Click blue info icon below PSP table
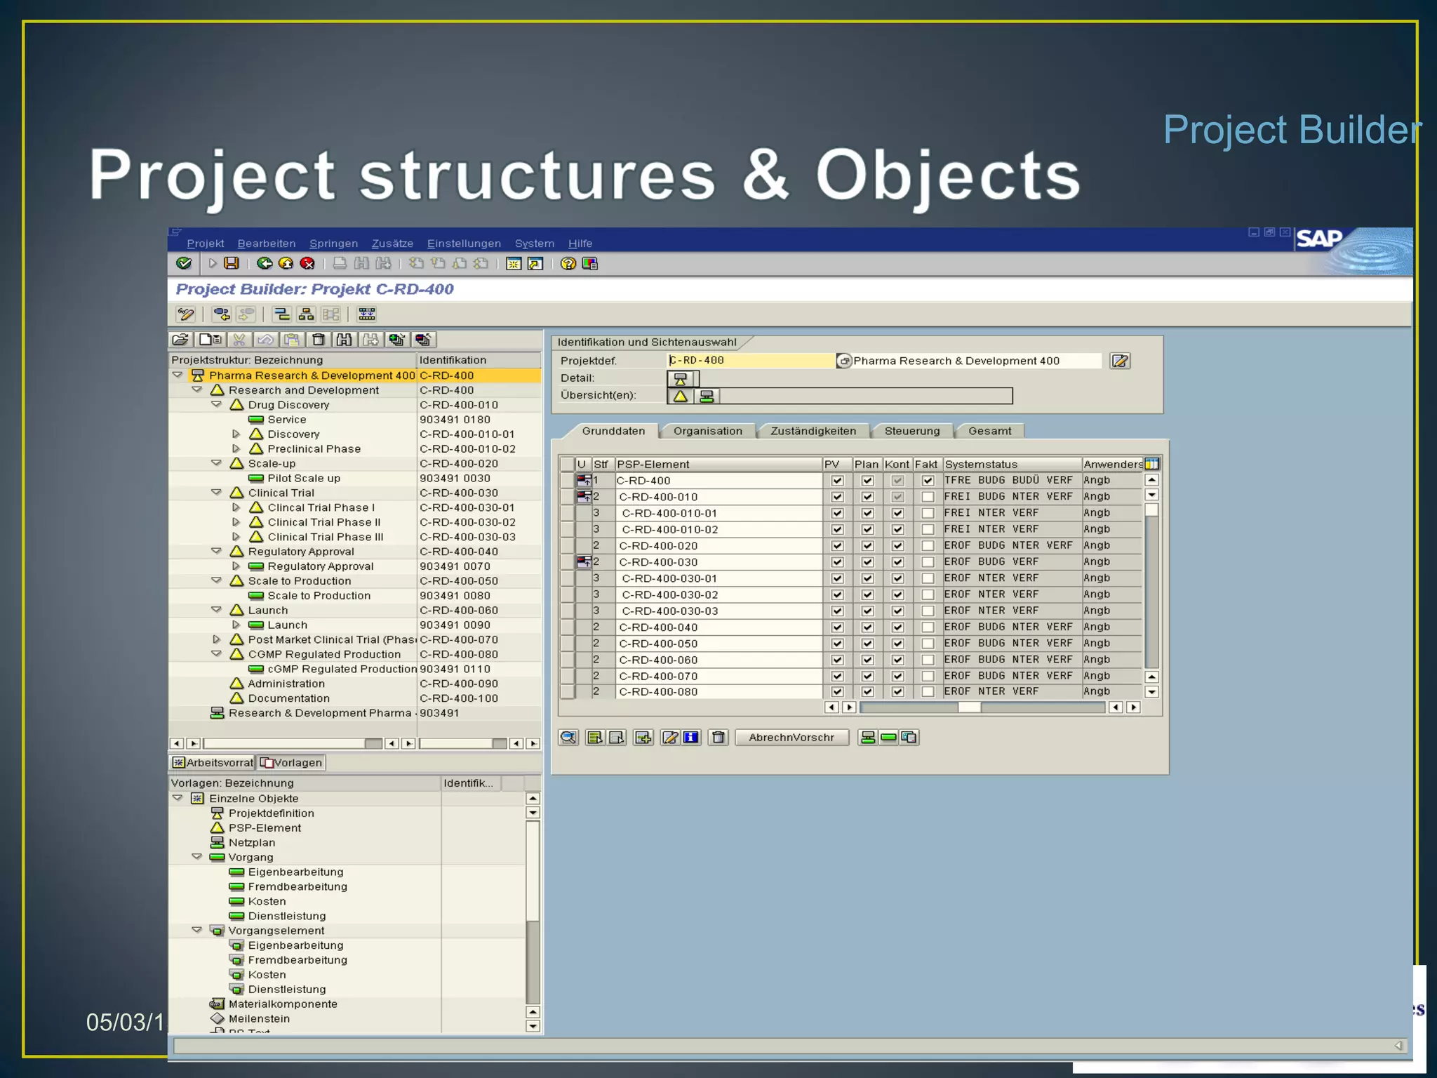The image size is (1437, 1078). [x=691, y=737]
